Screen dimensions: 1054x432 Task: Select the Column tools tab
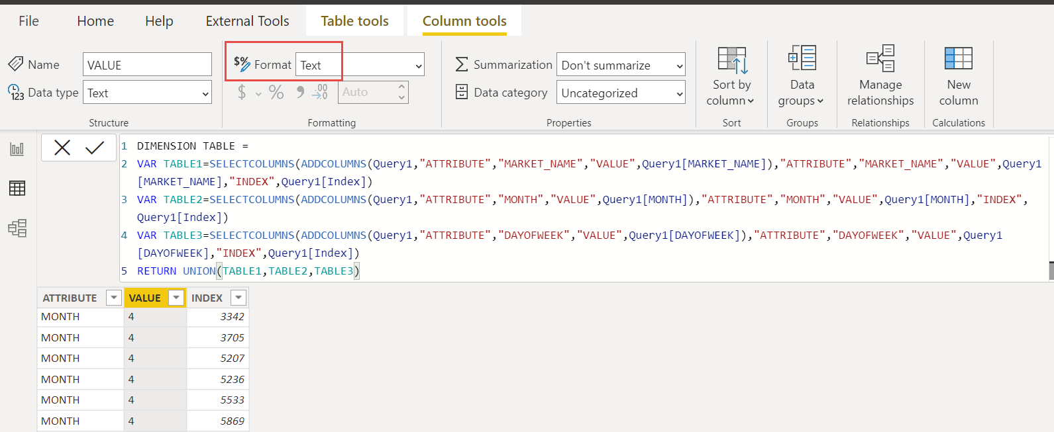point(464,21)
